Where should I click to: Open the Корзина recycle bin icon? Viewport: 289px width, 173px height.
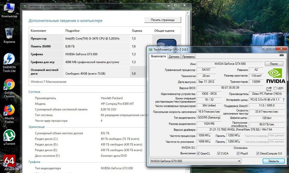point(9,35)
